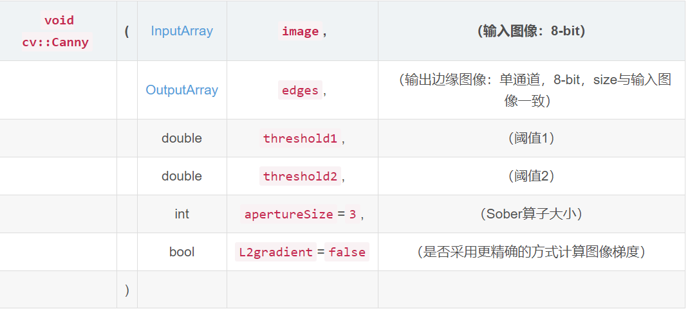Click the 输入图像：8-bit description header
The image size is (690, 309).
(531, 31)
